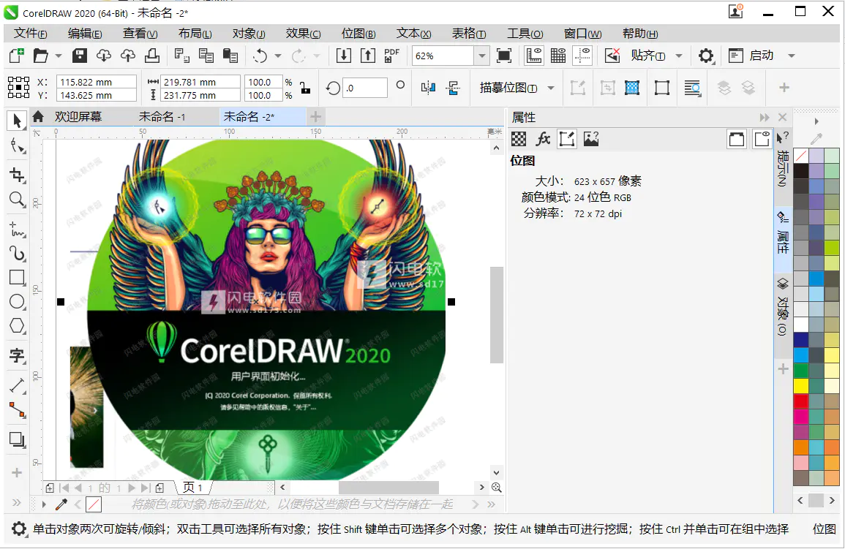Toggle guidelines visibility
Screen dimensions: 845x549
[582, 55]
